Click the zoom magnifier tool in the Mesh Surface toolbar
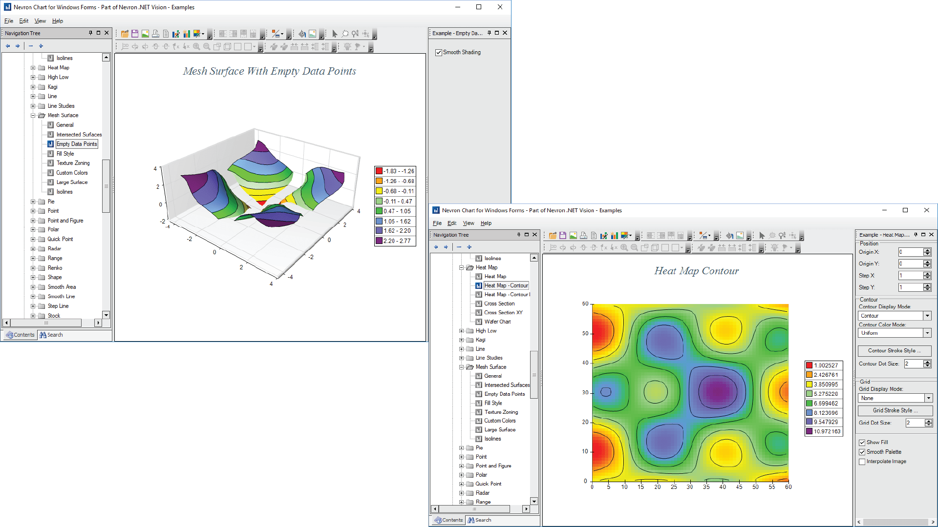 click(x=355, y=34)
